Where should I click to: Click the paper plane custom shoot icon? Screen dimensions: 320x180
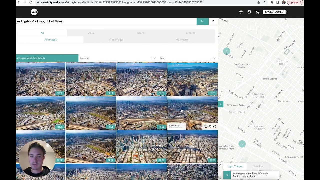(x=227, y=175)
